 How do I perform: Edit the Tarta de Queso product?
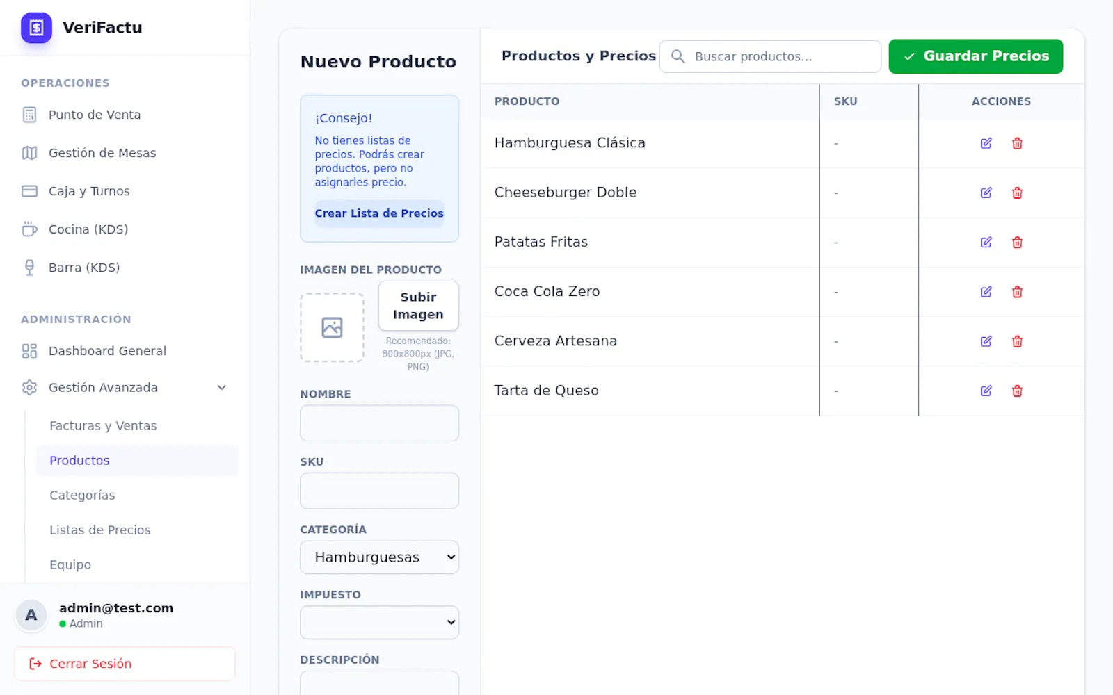pos(986,391)
